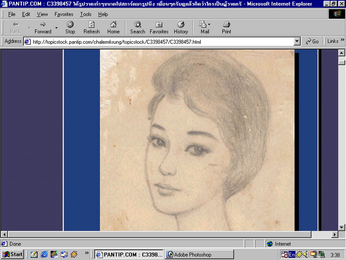Open the Help menu
The width and height of the screenshot is (346, 260).
[x=103, y=14]
